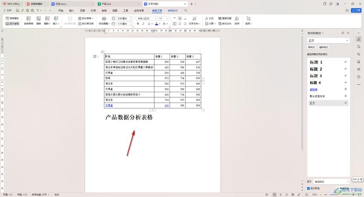Click the 绘制表格 draw table icon
This screenshot has width=364, height=197.
[x=28, y=20]
